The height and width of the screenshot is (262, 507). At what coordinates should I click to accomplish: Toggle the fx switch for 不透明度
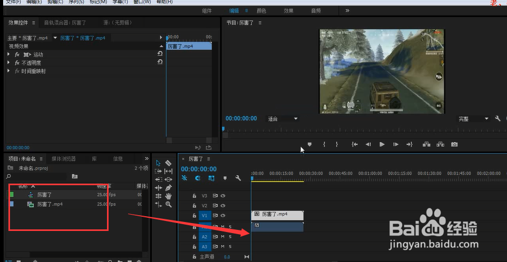(x=17, y=63)
